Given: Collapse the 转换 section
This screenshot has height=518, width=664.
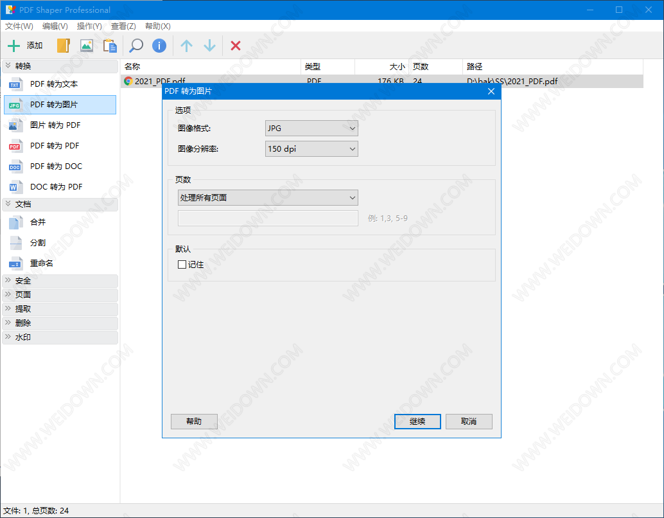Looking at the screenshot, I should pos(60,66).
